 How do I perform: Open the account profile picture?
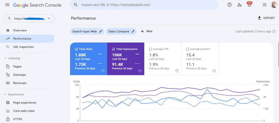[x=274, y=5]
